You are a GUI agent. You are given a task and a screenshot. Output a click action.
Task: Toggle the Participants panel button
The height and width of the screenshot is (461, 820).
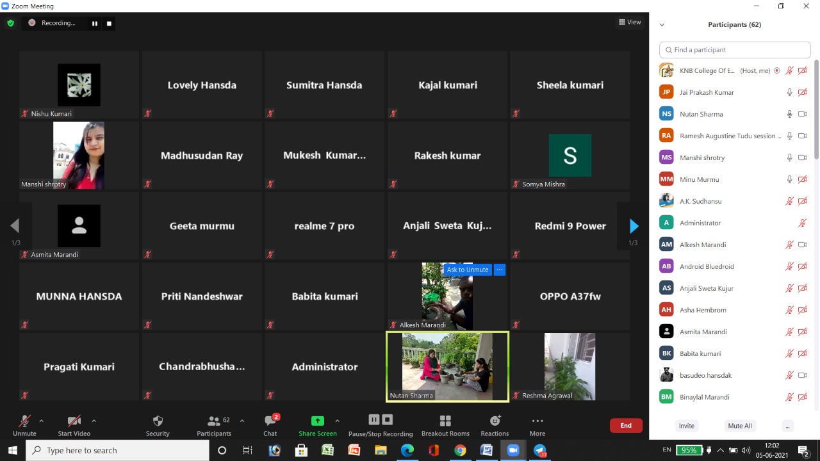coord(214,425)
